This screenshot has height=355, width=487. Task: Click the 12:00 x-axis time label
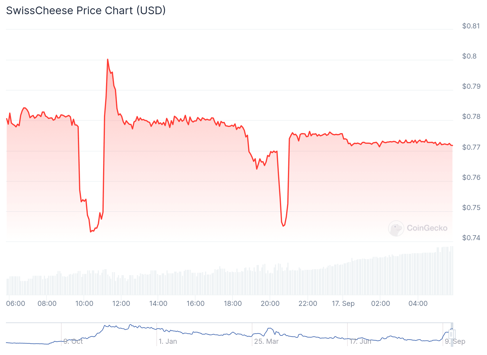pyautogui.click(x=121, y=304)
